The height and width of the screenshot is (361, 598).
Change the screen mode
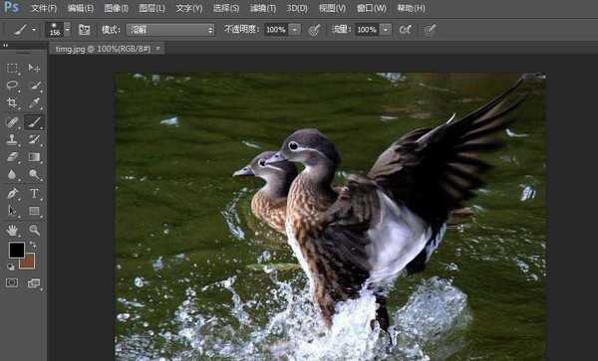click(x=34, y=282)
